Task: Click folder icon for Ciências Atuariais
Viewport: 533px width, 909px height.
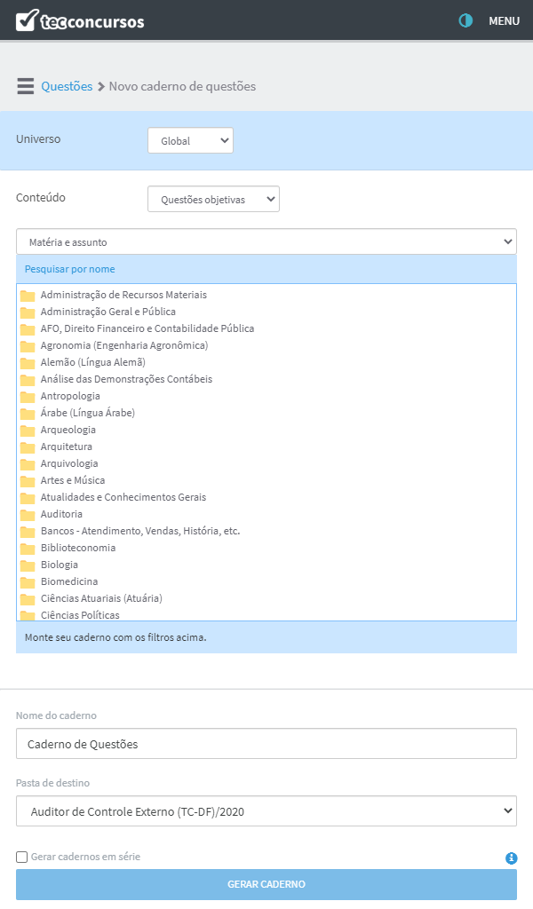Action: click(x=28, y=598)
